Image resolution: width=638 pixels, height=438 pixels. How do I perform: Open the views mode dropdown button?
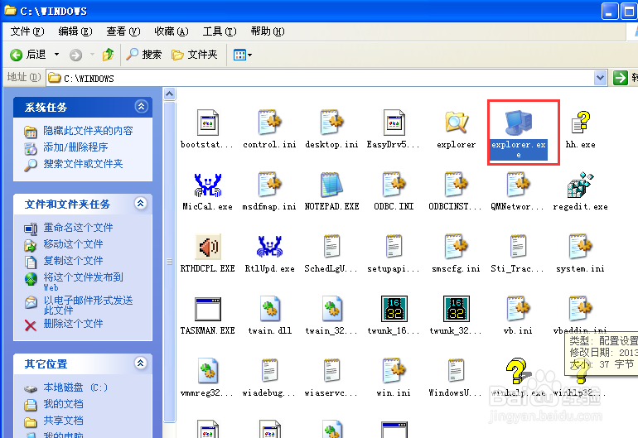click(x=243, y=55)
